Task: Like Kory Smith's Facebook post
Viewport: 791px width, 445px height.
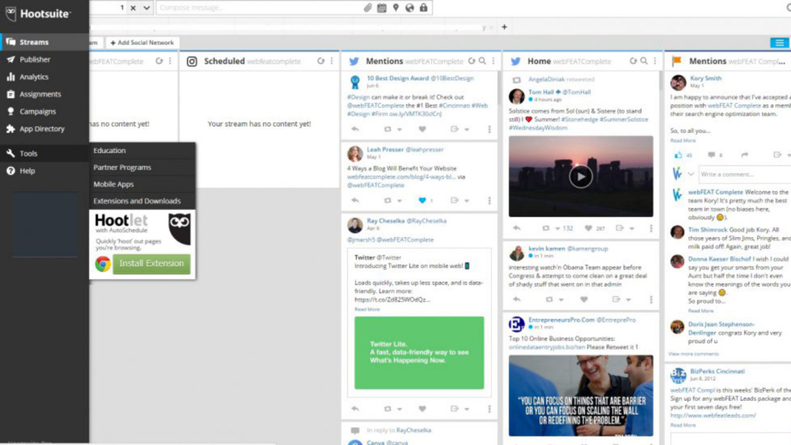Action: pos(678,155)
